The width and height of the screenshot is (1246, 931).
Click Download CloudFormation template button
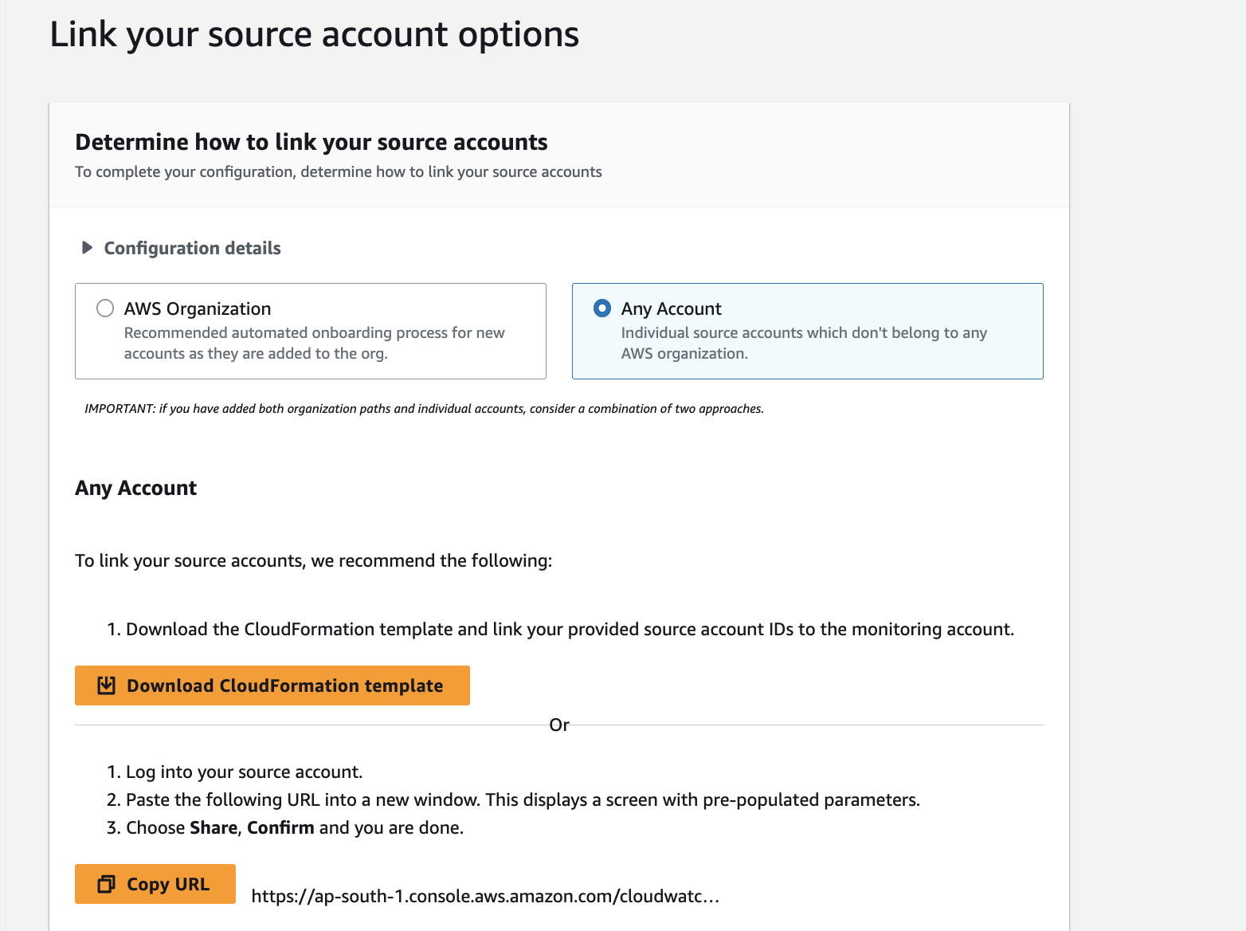coord(272,685)
